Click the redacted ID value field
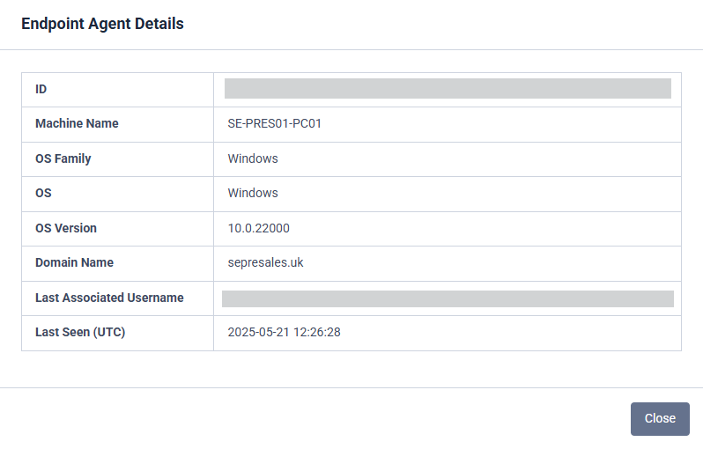 448,89
